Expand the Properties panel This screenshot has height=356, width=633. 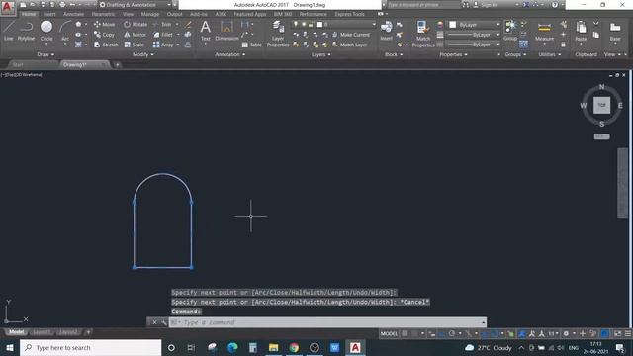point(453,54)
